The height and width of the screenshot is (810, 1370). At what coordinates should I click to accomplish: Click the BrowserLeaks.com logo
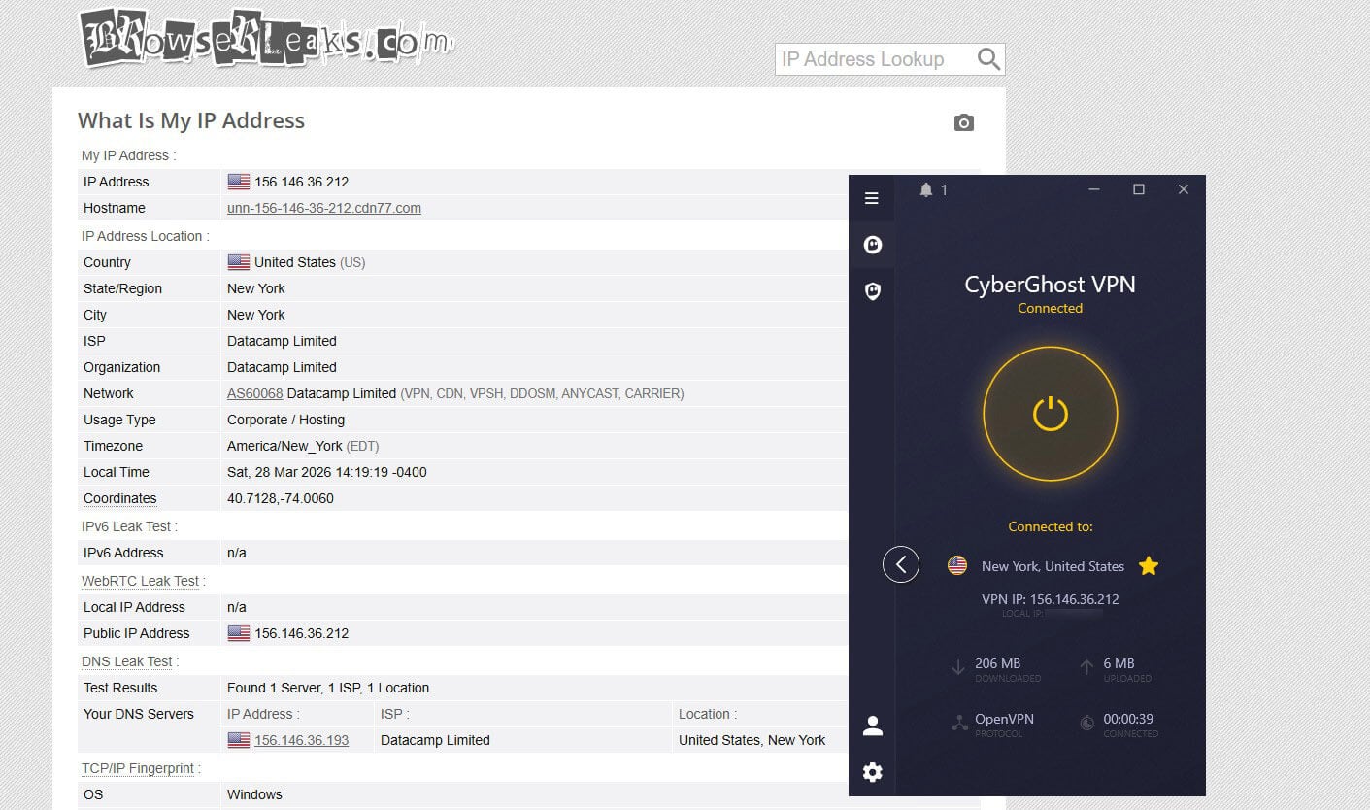point(267,38)
